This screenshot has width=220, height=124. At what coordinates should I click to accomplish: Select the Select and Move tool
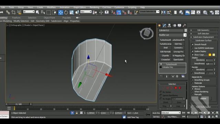[60, 12]
